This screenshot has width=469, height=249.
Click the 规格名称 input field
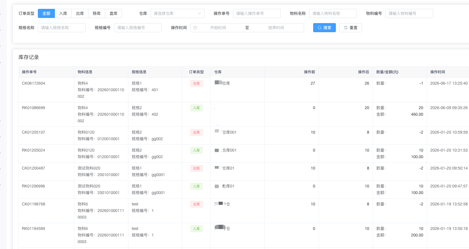[x=62, y=28]
